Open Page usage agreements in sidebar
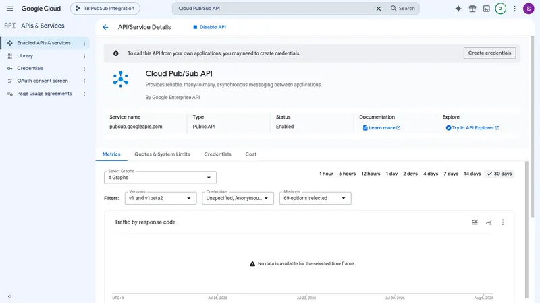Image resolution: width=540 pixels, height=303 pixels. (45, 94)
